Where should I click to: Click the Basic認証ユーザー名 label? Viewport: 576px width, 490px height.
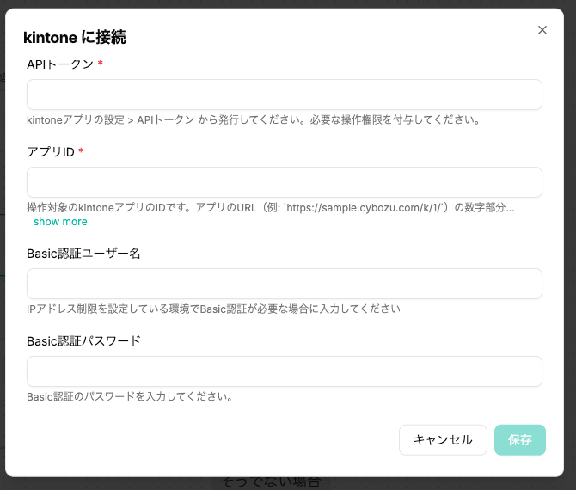click(83, 254)
